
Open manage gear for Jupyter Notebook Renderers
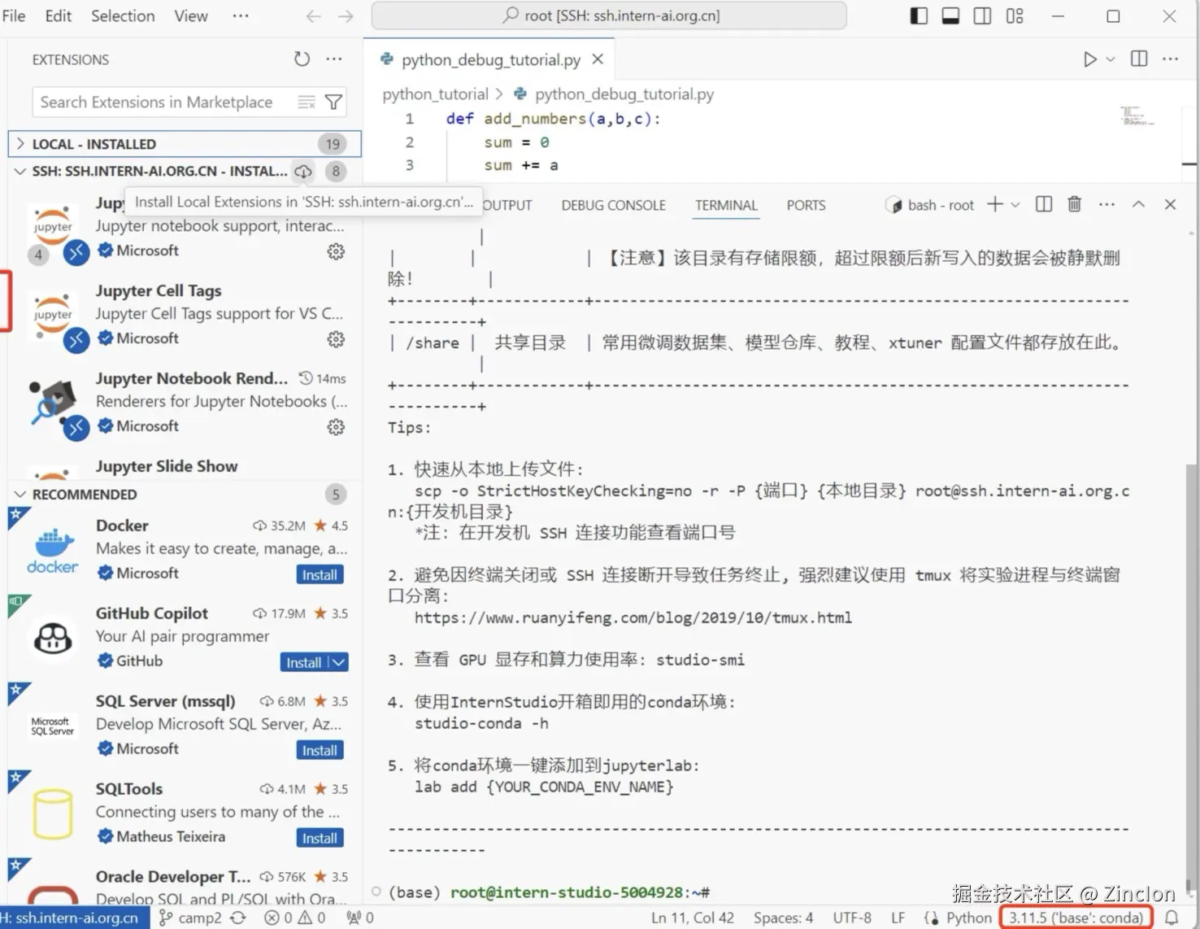point(336,427)
